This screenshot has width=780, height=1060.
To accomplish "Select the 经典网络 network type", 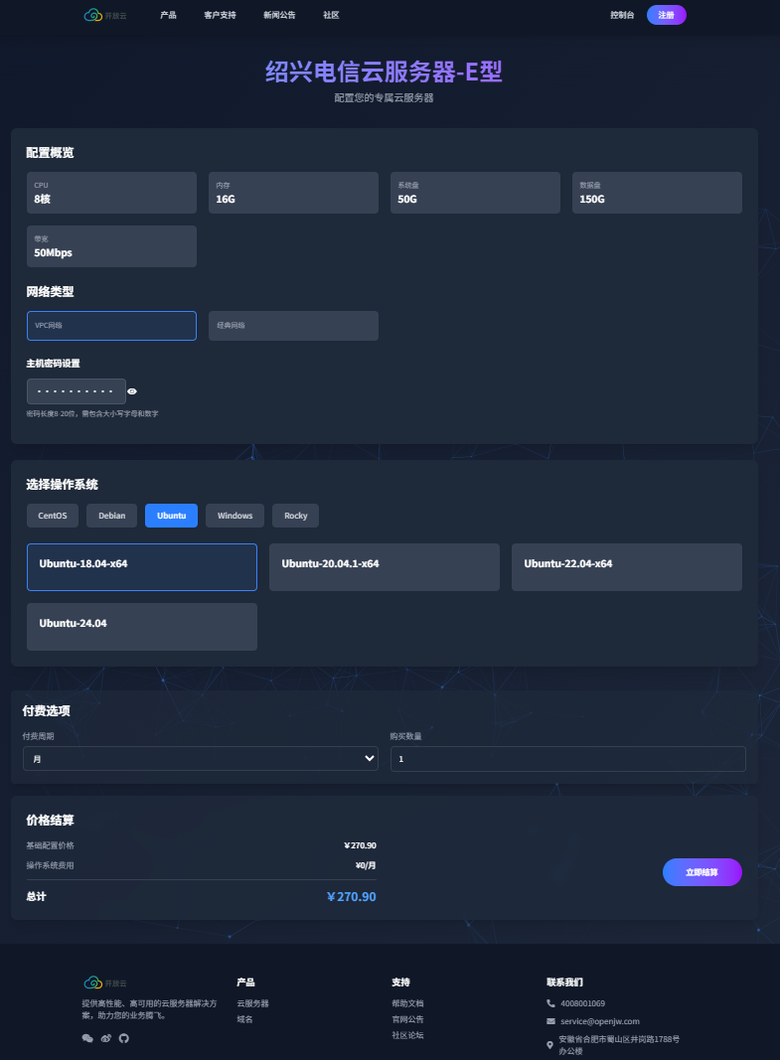I will tap(293, 326).
